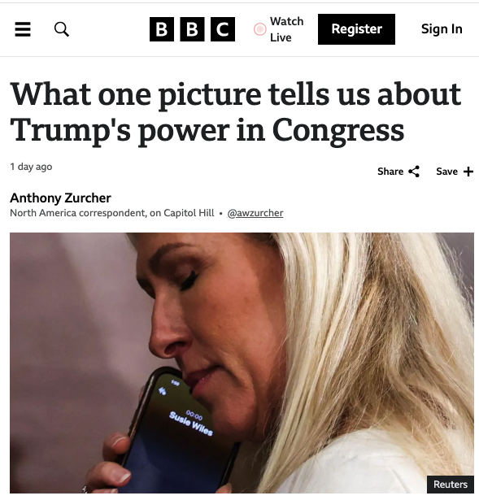Open the @awzurcher profile link
The width and height of the screenshot is (479, 500).
pos(255,213)
